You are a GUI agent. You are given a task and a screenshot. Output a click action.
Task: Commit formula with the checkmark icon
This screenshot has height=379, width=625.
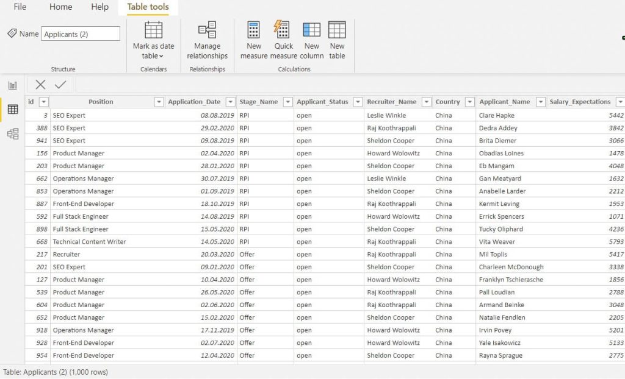(x=60, y=85)
